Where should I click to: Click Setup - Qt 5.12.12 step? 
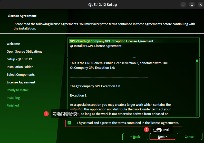click(19, 59)
